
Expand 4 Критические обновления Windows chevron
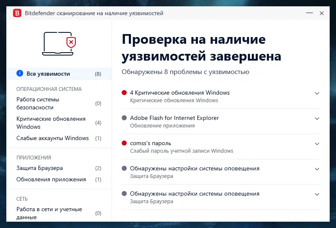click(x=317, y=93)
